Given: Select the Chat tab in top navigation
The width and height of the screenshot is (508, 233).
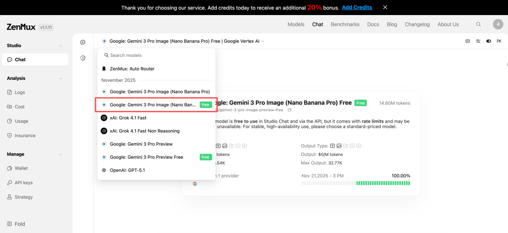Looking at the screenshot, I should tap(317, 24).
